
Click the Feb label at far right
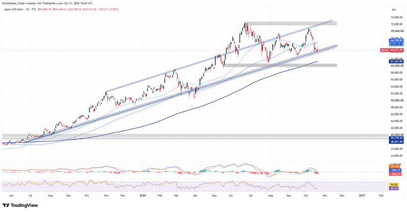381,195
